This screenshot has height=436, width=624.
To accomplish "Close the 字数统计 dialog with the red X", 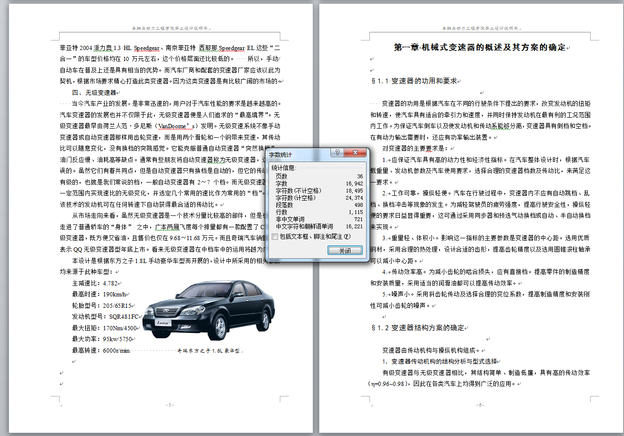I will pos(356,153).
